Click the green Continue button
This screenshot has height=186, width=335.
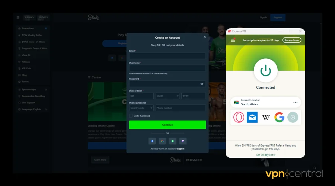pos(167,125)
